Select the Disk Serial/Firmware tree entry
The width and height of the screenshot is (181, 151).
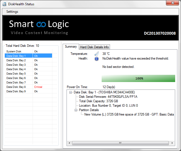[x=108, y=97]
